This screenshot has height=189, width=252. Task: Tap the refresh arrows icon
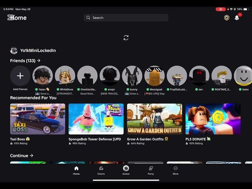126,38
